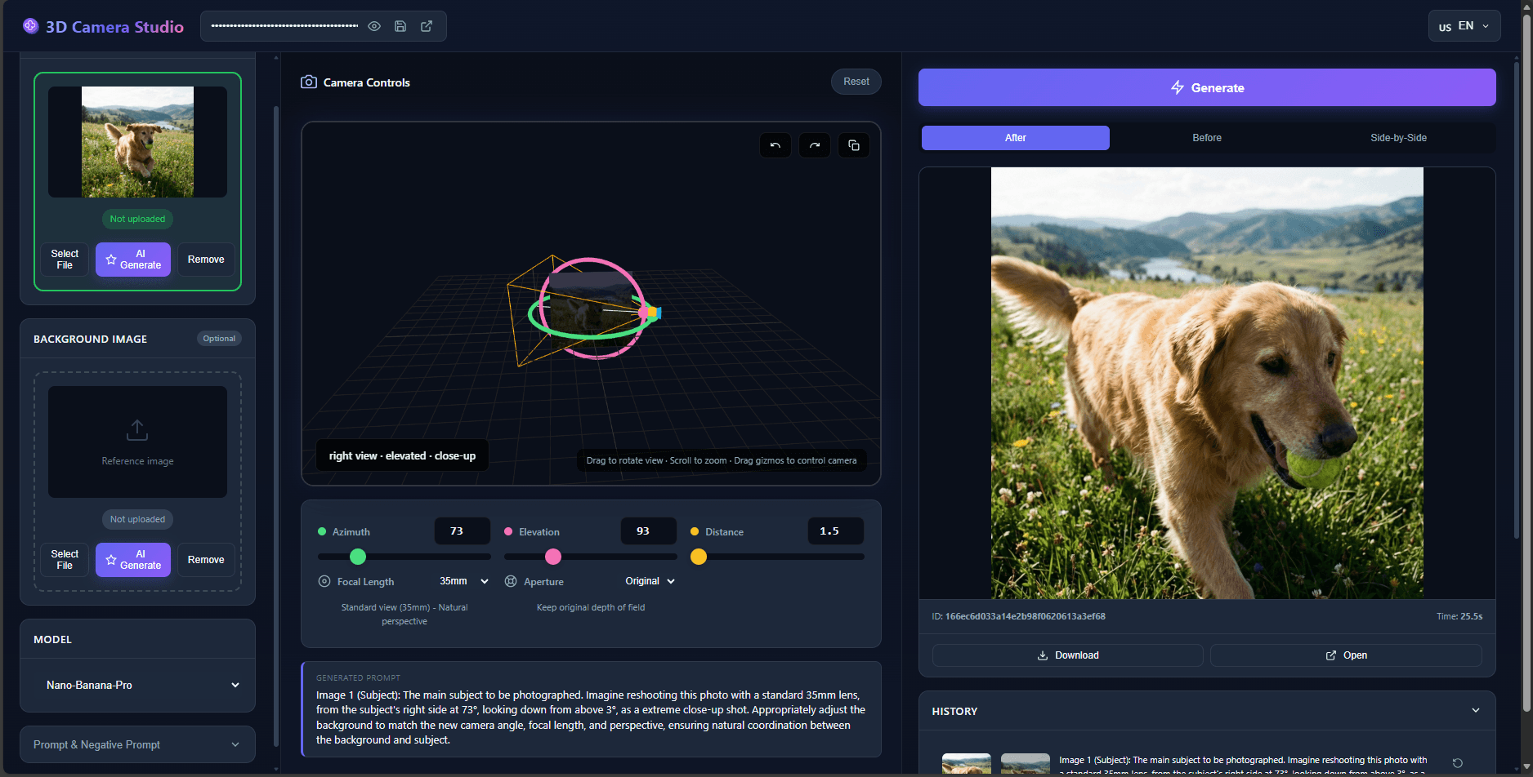The height and width of the screenshot is (777, 1533).
Task: Download the generated image
Action: click(1067, 655)
